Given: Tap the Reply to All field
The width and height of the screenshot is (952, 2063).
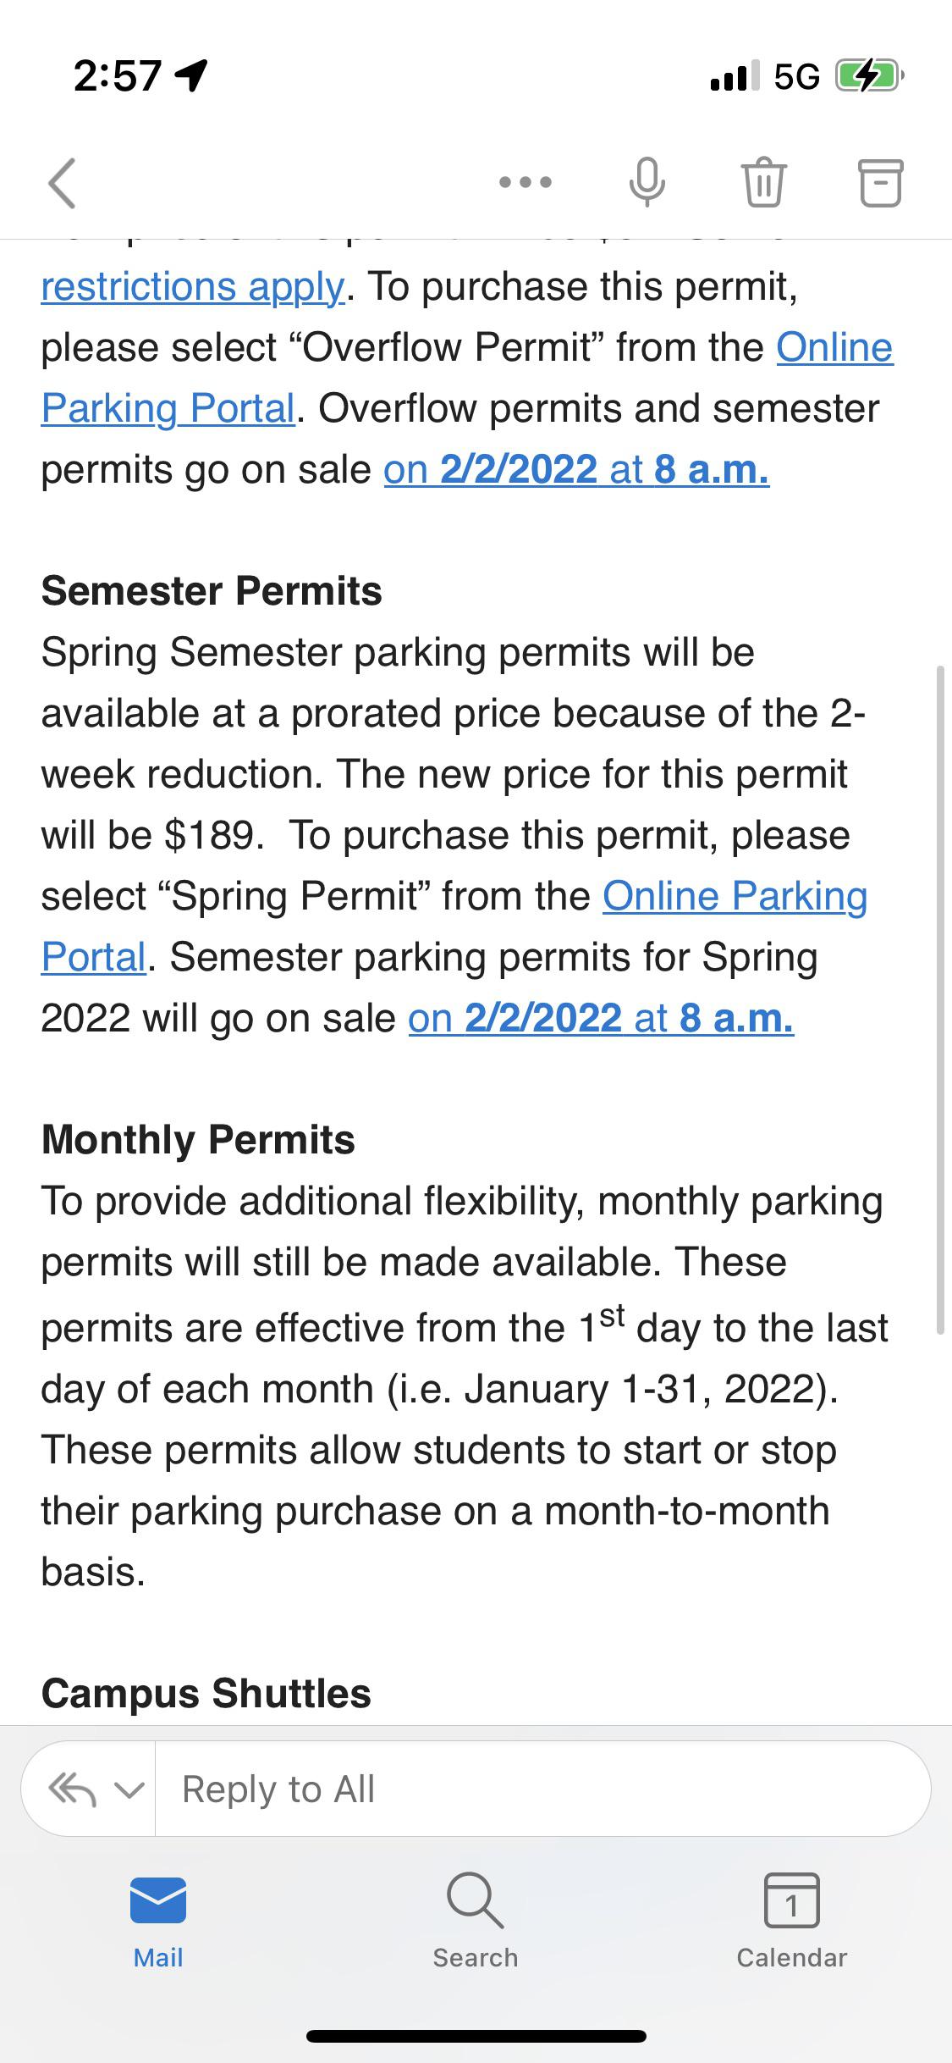Looking at the screenshot, I should click(542, 1789).
